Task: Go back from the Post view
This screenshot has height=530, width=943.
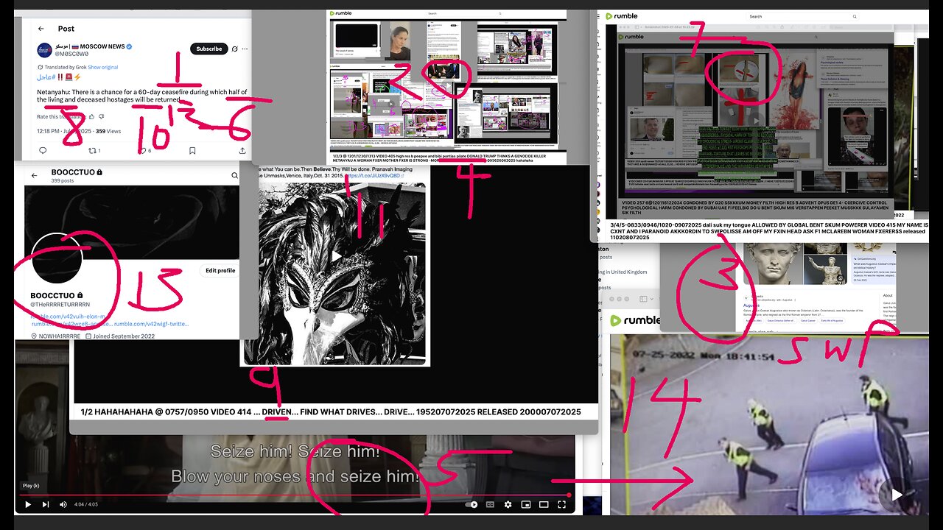Action: pos(41,29)
